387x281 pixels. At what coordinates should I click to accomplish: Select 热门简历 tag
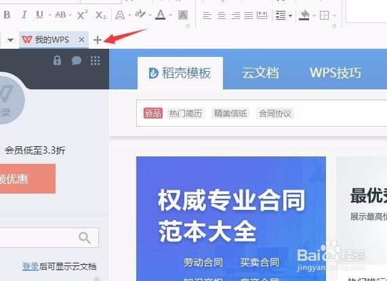pos(186,113)
